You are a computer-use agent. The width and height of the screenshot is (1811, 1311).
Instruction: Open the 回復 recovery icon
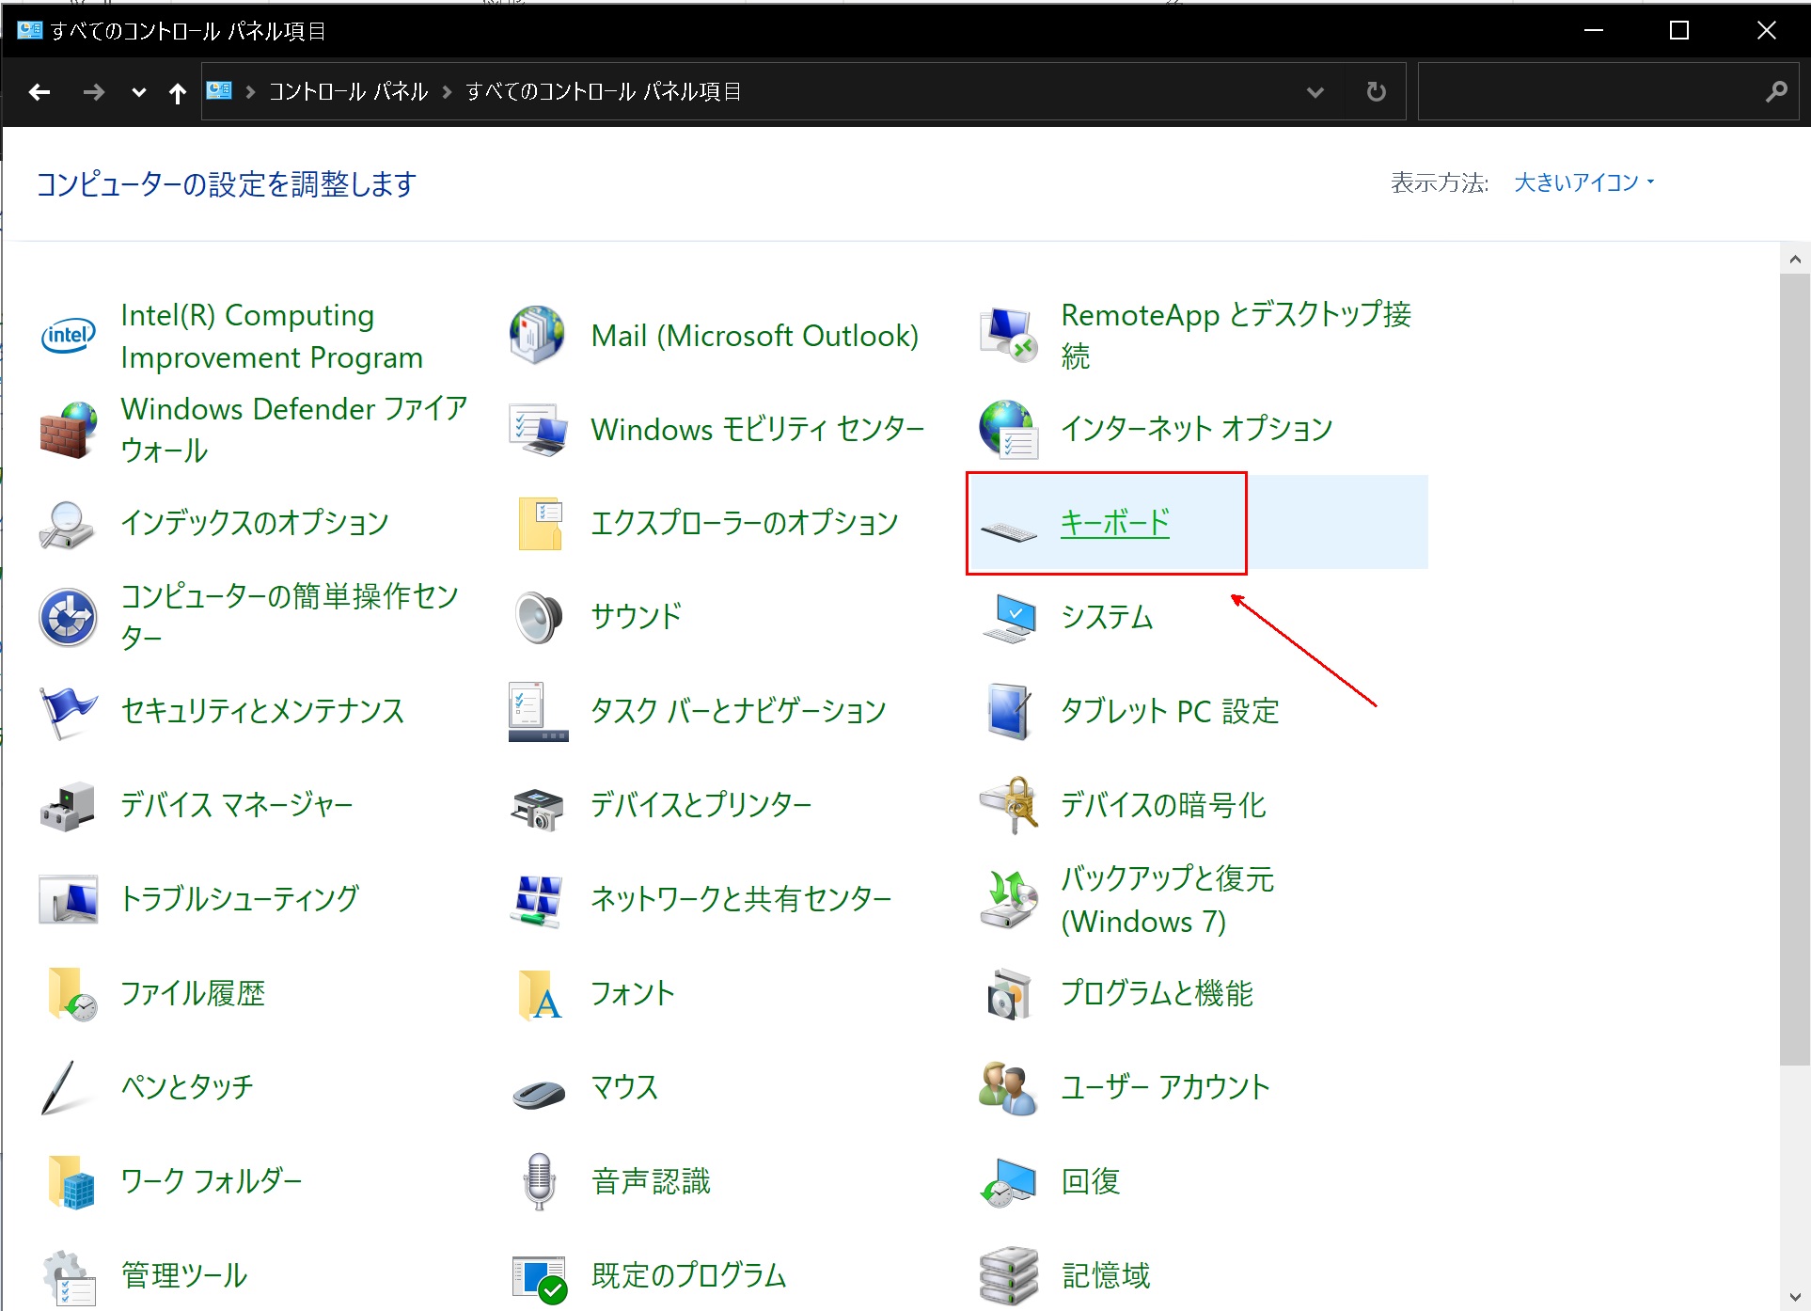coord(1008,1182)
